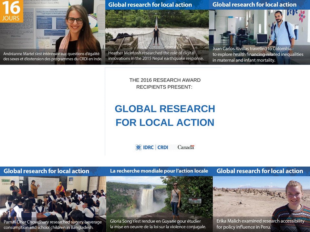Open the Andréanne Martel photo card
310x232 pixels.
53,32
